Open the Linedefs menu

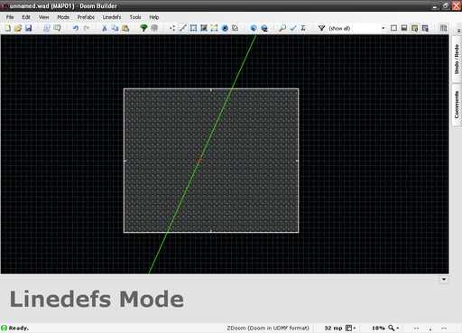click(112, 17)
